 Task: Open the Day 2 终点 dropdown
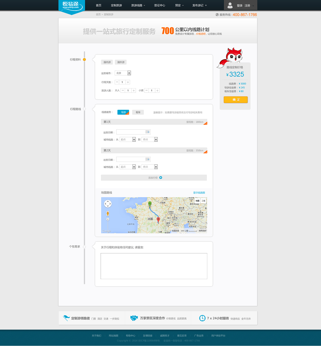point(156,167)
